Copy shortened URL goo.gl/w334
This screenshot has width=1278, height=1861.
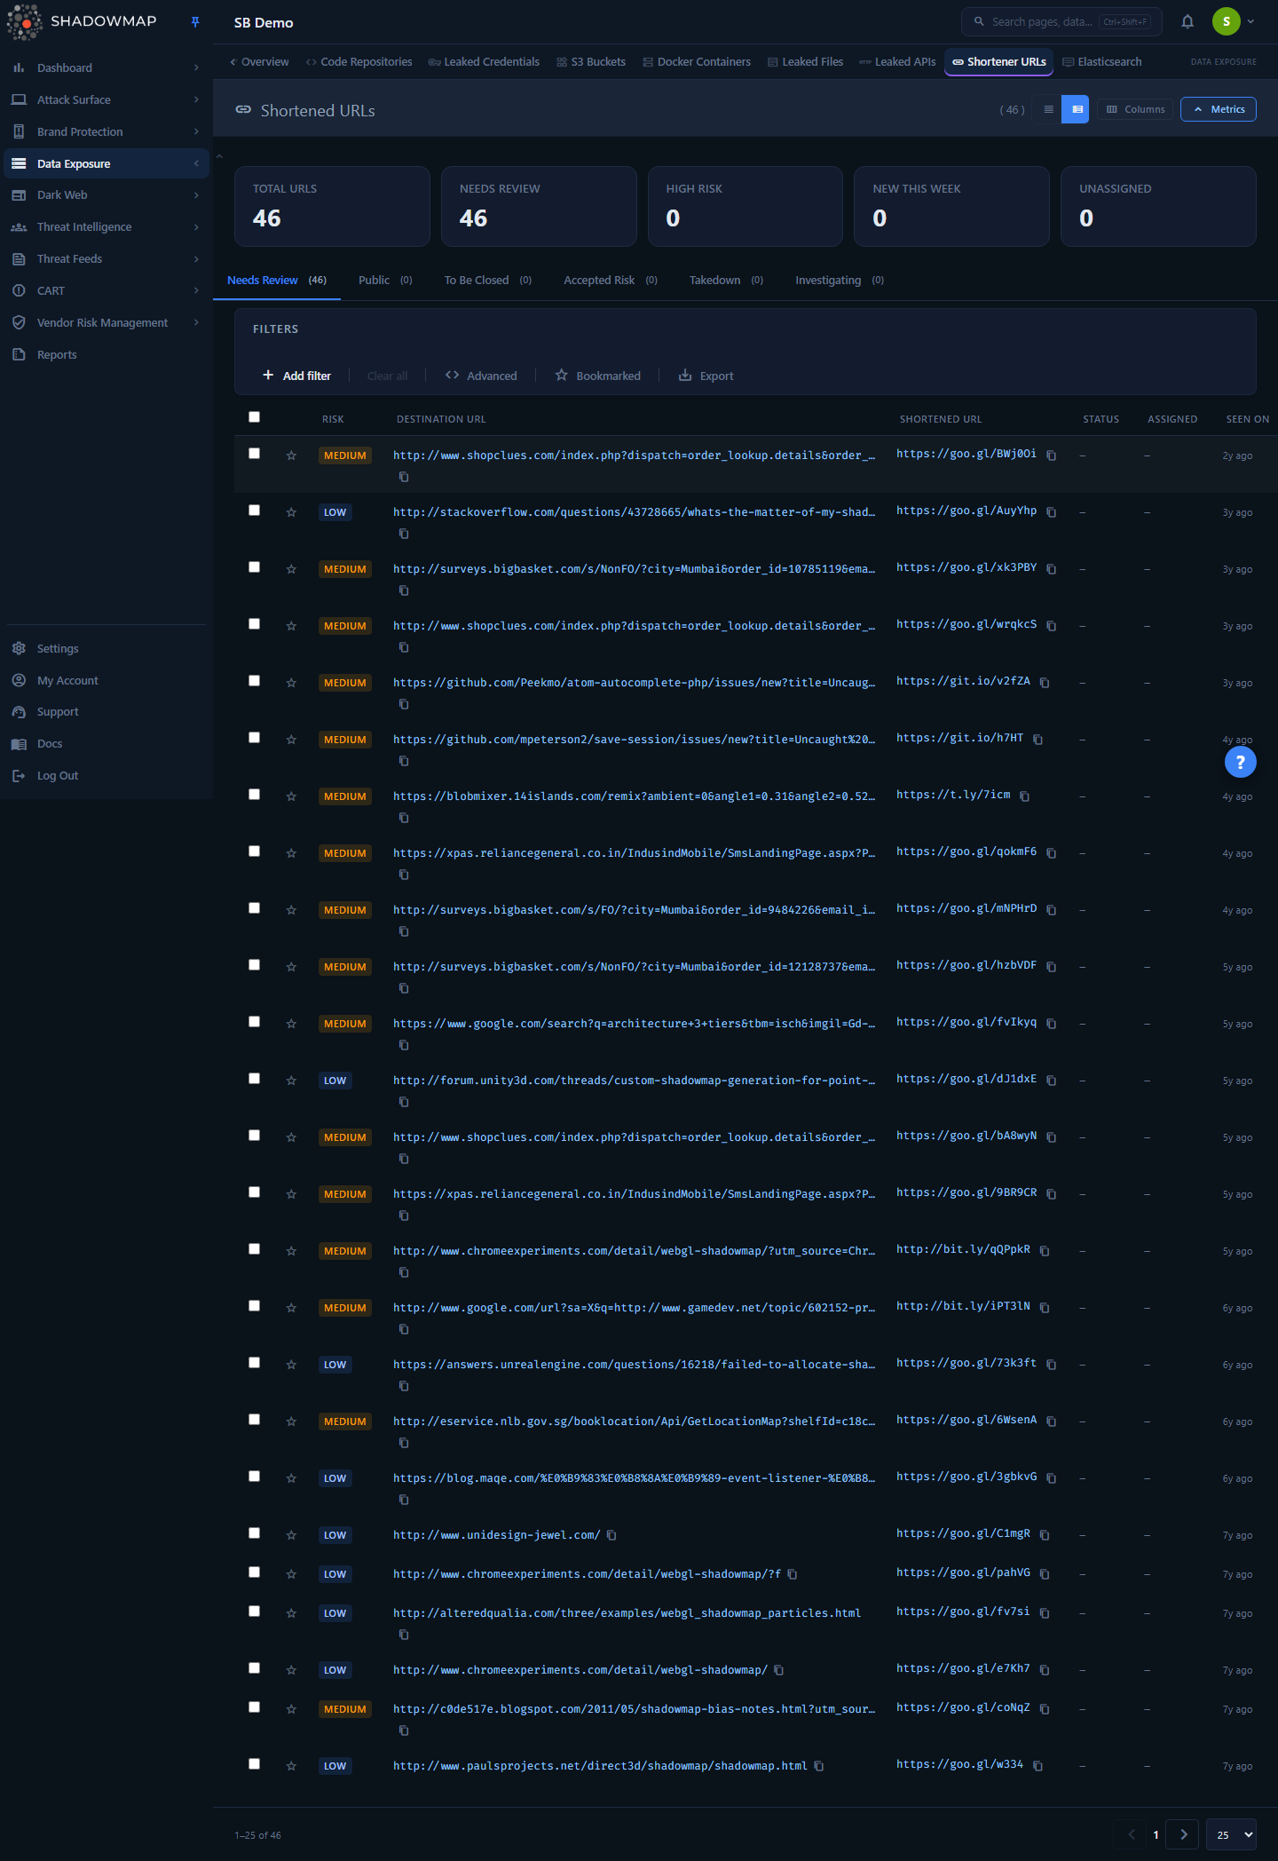point(1038,1766)
